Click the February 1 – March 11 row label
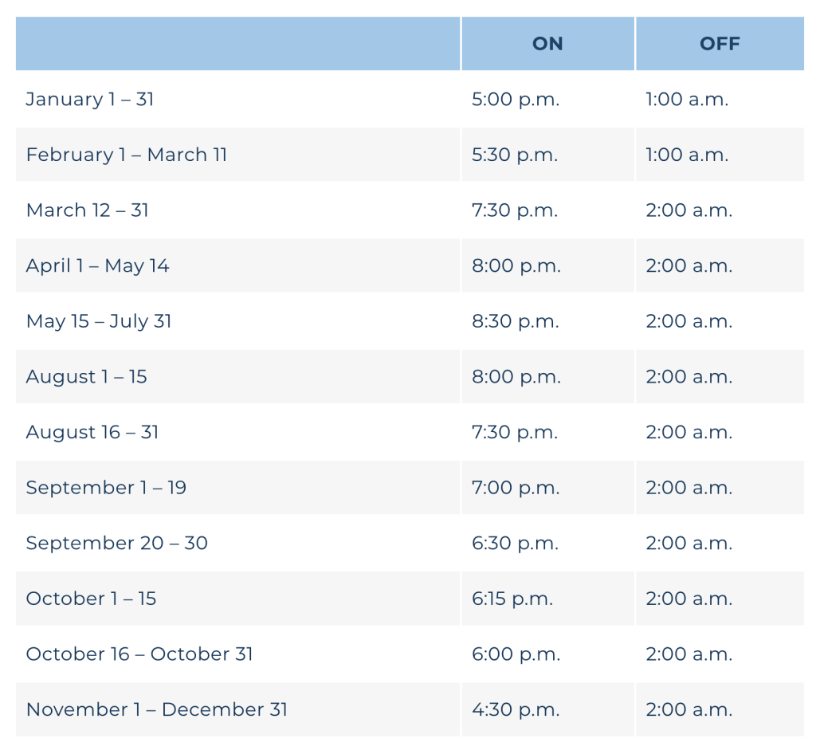This screenshot has height=754, width=816. point(127,155)
